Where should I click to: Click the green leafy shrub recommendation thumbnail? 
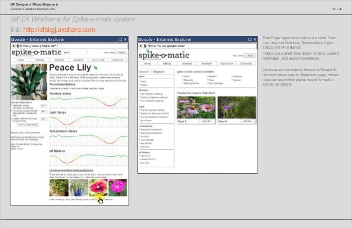coord(59,188)
